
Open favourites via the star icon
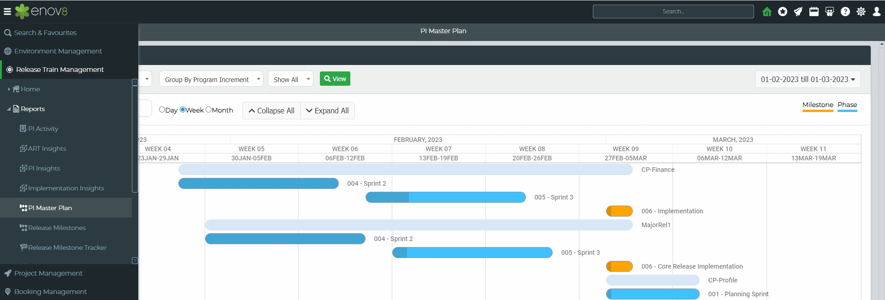tap(783, 12)
